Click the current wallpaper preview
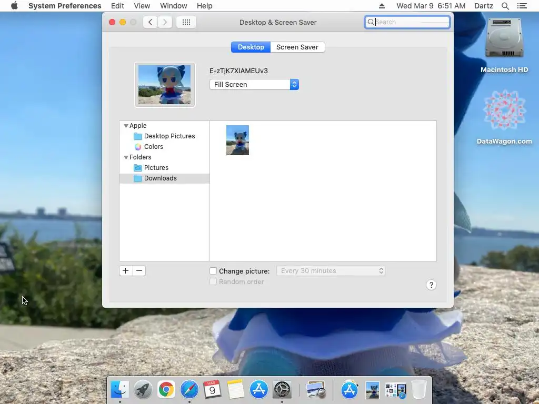This screenshot has width=539, height=404. pyautogui.click(x=165, y=85)
